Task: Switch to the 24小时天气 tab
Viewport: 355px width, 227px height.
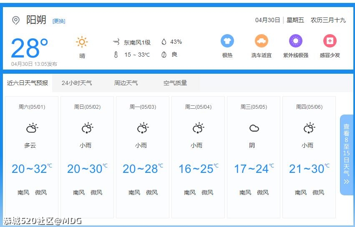Action: pyautogui.click(x=77, y=83)
